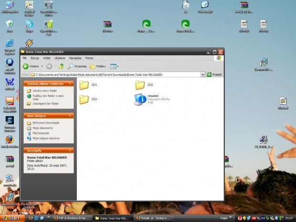Toggle the Foldery pane button

point(97,66)
